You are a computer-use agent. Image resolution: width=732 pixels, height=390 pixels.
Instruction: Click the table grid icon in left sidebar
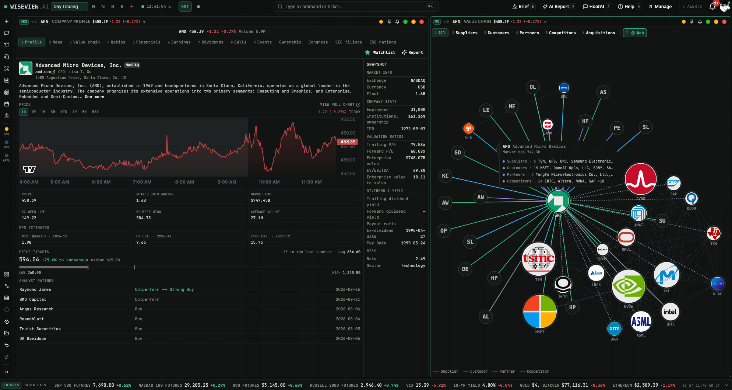[x=6, y=298]
